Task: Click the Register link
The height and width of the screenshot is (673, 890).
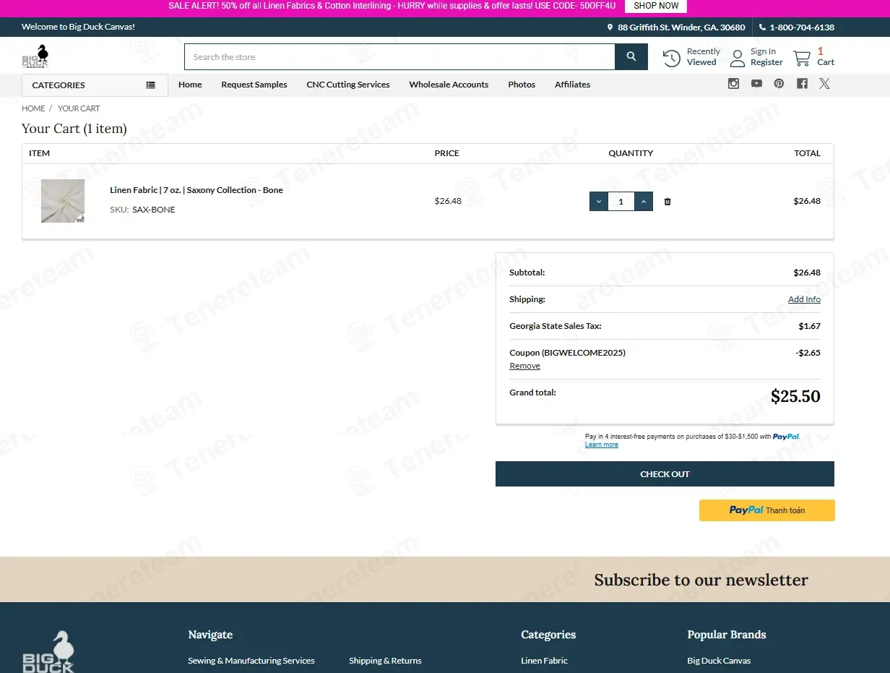Action: point(766,62)
